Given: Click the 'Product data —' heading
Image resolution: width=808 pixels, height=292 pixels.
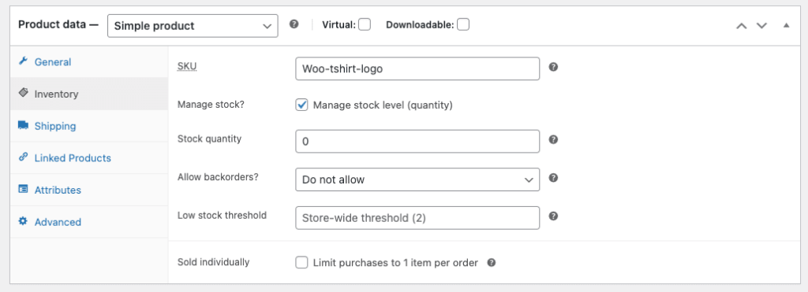Looking at the screenshot, I should pos(58,24).
